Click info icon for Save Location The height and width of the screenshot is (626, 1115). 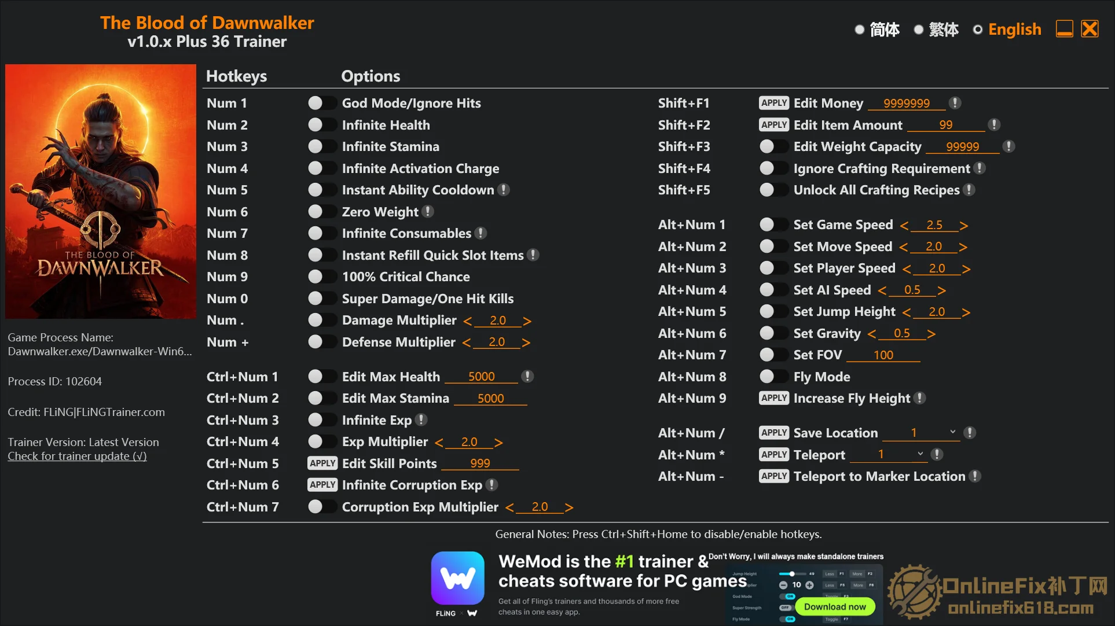[970, 433]
